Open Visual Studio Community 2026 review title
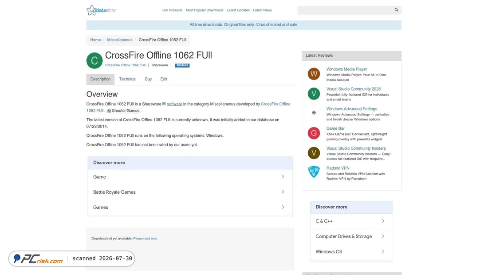Screen dimensions: 488x275 click(353, 89)
